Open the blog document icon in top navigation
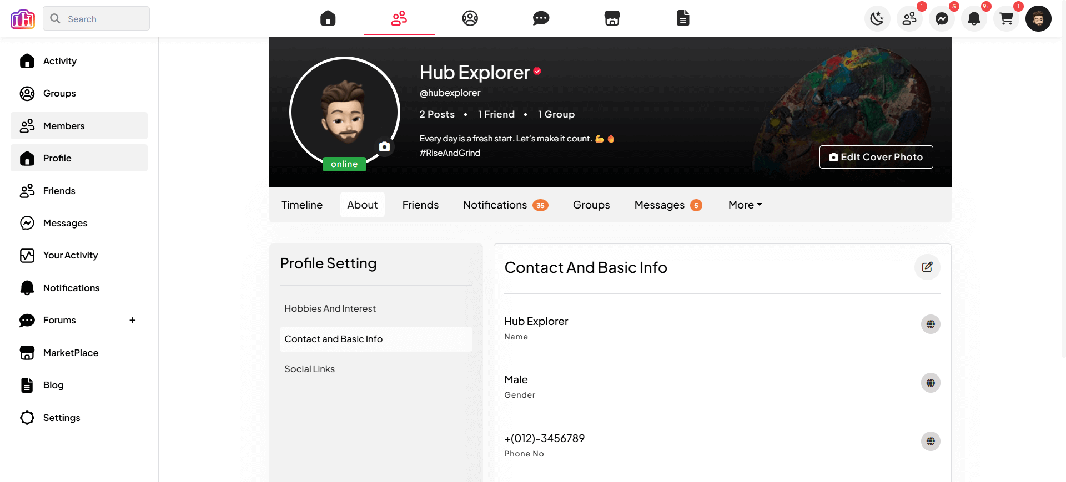Viewport: 1066px width, 482px height. (x=683, y=18)
